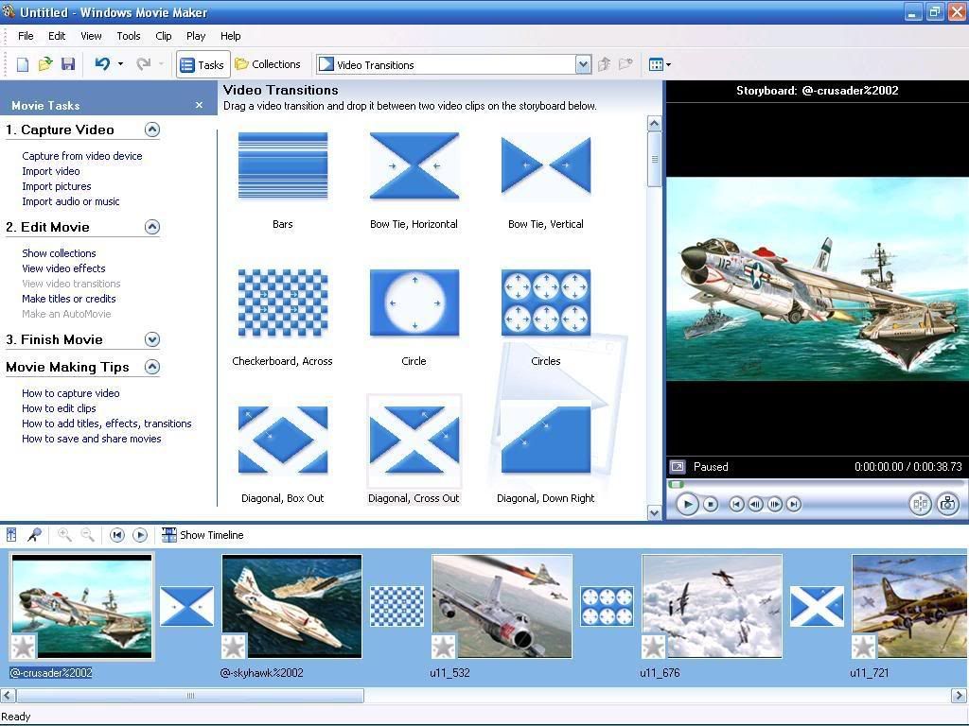Click the monitor seek bar

point(815,484)
